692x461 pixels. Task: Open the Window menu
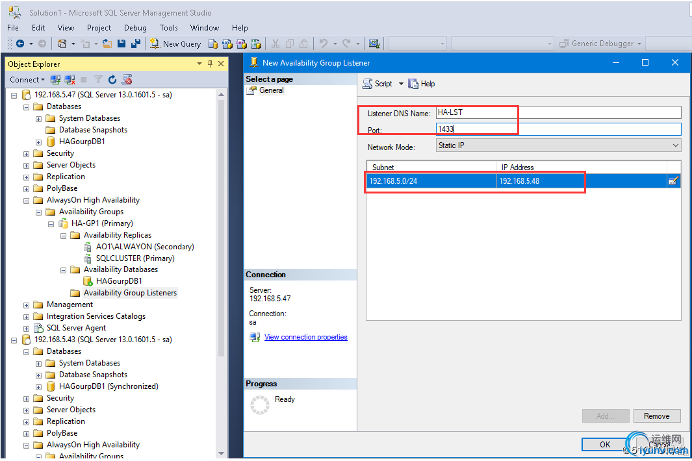[204, 28]
